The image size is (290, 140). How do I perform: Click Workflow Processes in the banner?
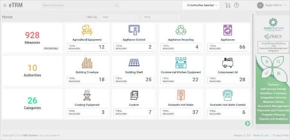(273, 93)
